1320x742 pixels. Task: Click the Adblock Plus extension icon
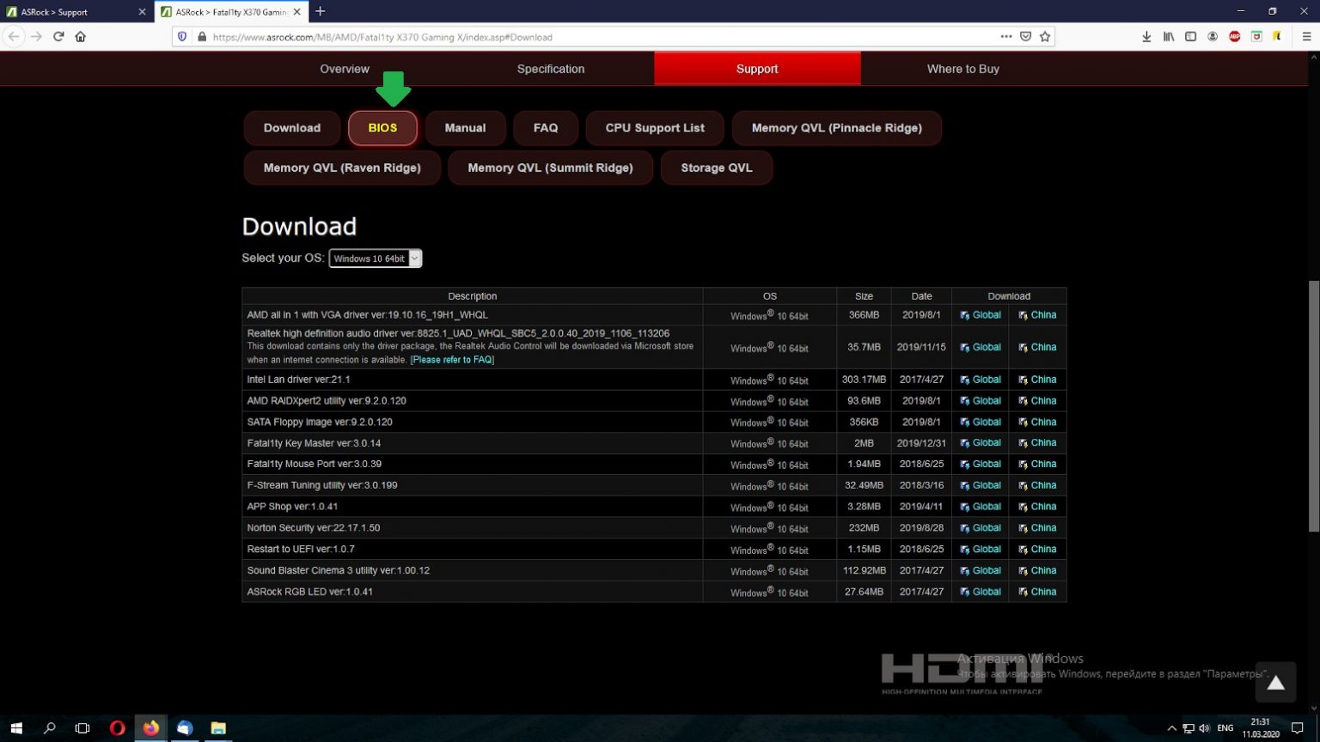tap(1235, 36)
